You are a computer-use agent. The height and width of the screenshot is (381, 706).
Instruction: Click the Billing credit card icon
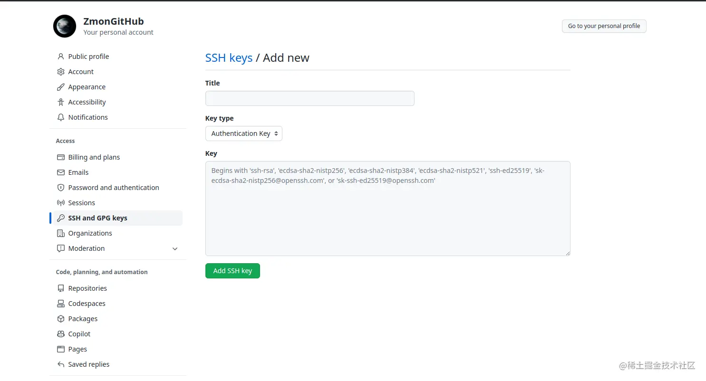point(61,157)
